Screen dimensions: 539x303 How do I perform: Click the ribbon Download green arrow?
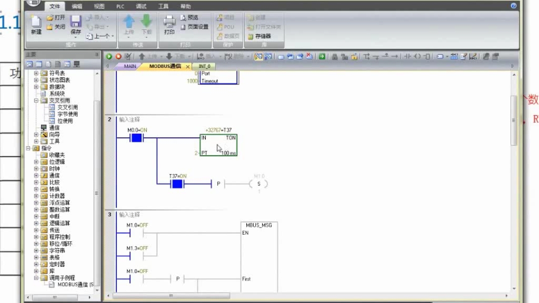coord(146,21)
